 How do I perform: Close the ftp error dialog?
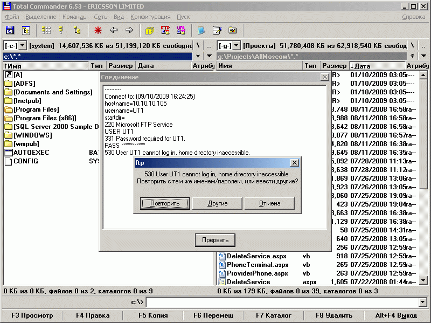[295, 163]
